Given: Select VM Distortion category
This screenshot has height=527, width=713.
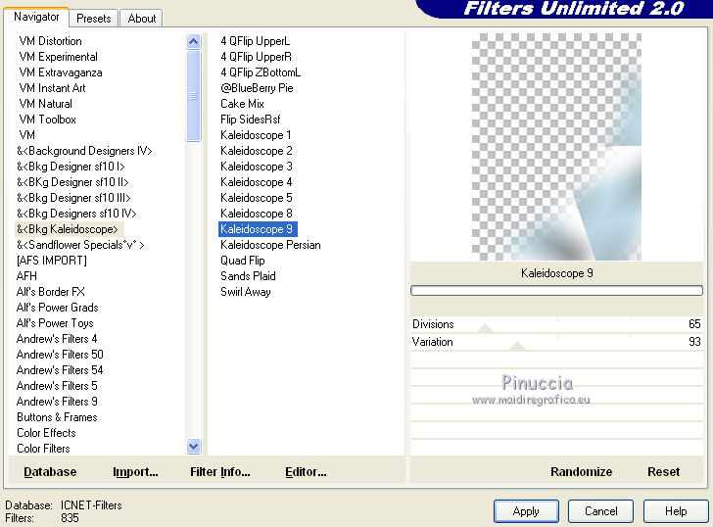Looking at the screenshot, I should point(51,41).
